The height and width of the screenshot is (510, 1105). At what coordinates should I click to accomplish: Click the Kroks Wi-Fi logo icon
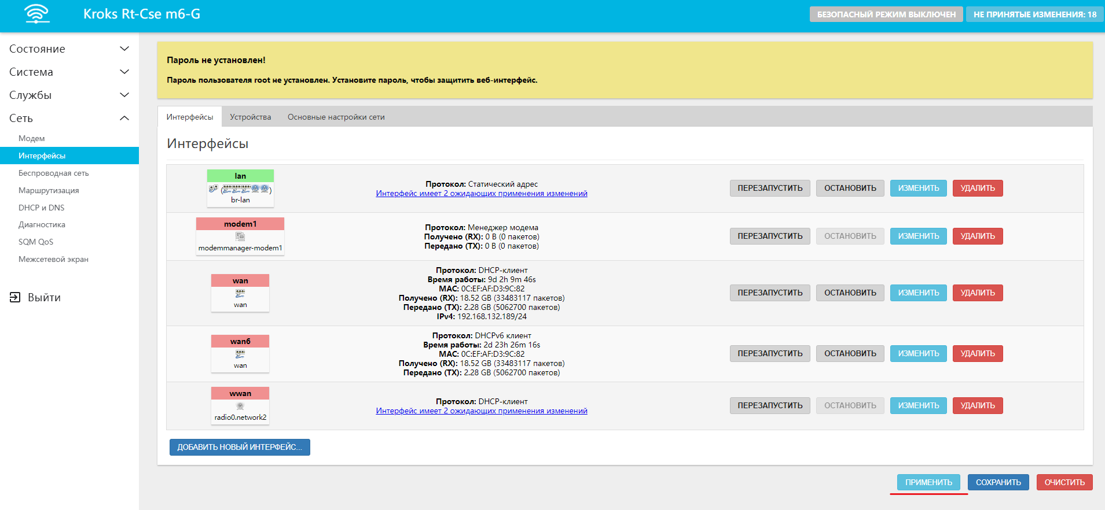pos(37,14)
